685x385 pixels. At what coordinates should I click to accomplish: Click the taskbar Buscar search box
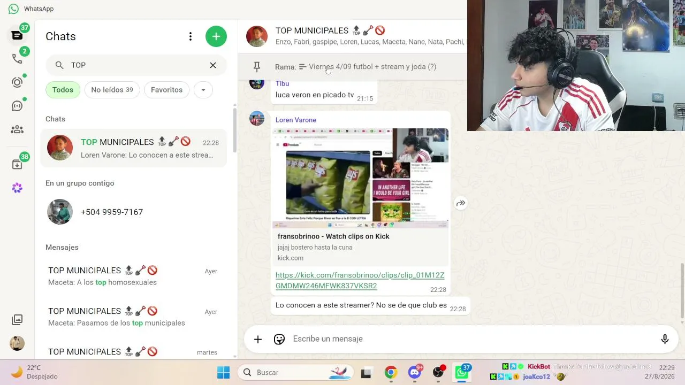point(296,373)
